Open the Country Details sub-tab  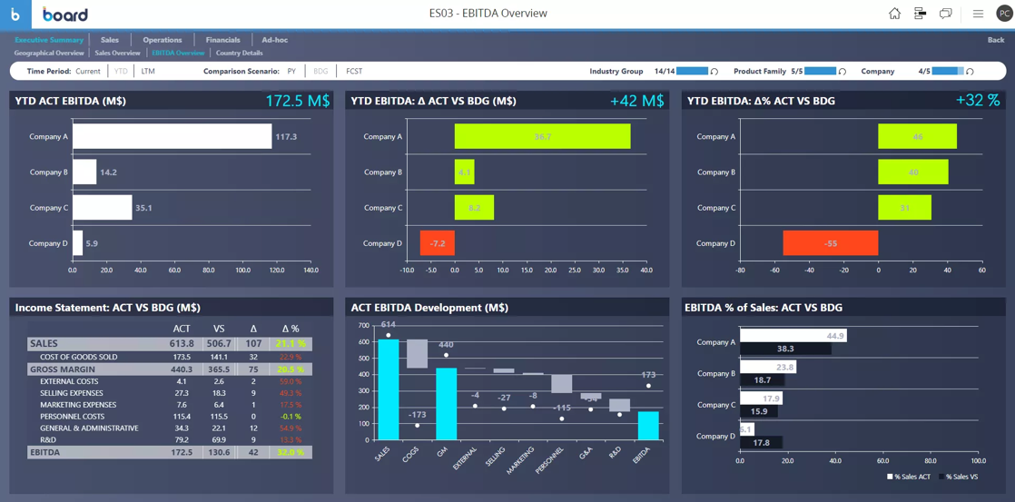[240, 53]
